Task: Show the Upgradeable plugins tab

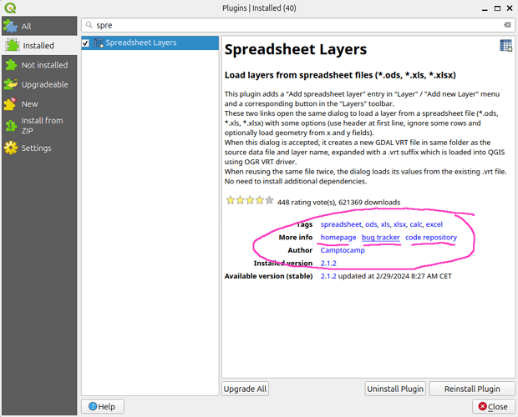Action: tap(39, 84)
